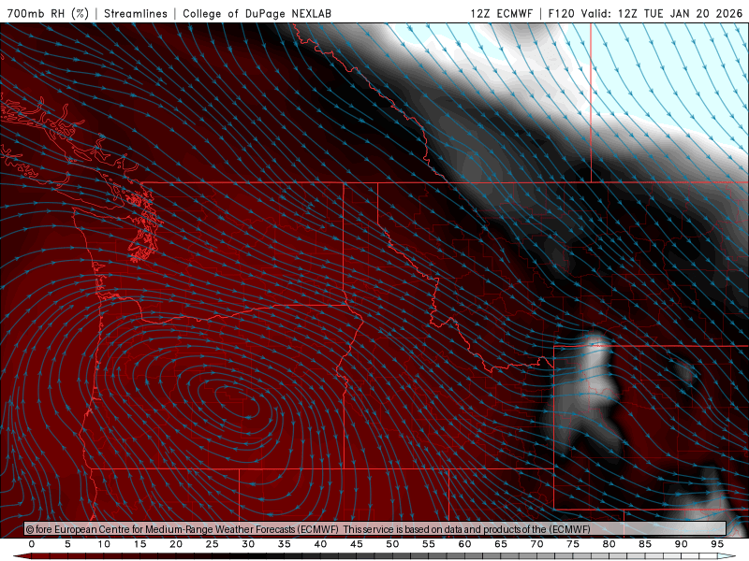This screenshot has height=561, width=749.
Task: Select the 'F120' forecast hour text
Action: click(561, 13)
